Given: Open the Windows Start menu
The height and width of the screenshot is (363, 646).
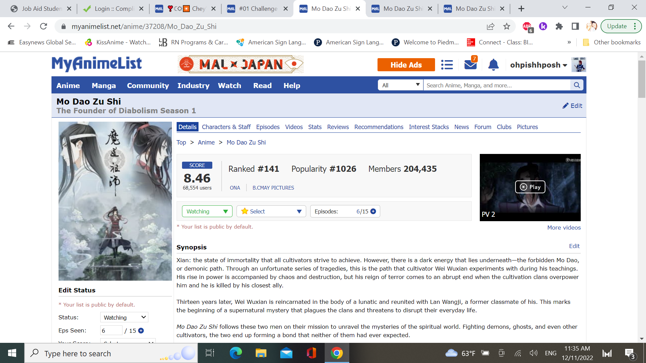Looking at the screenshot, I should point(12,353).
